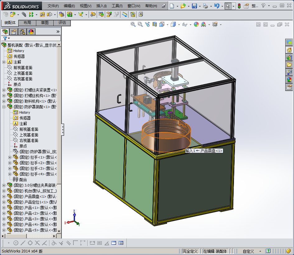This screenshot has height=255, width=294.
Task: Open the PropertyManager tab icon
Action: 13,31
